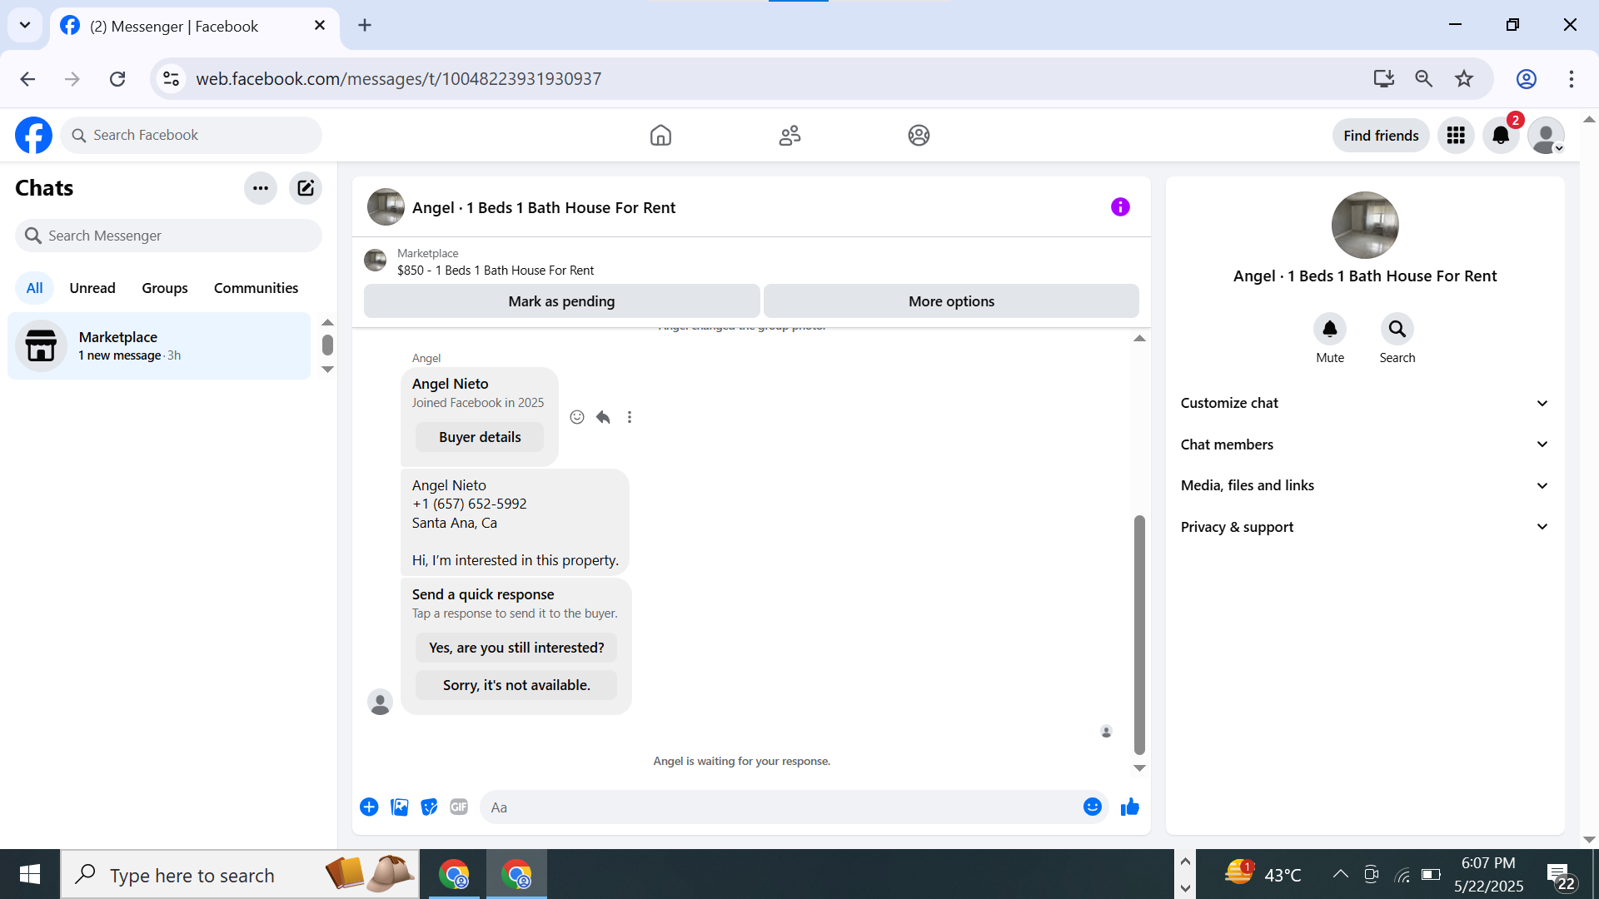Expand Customize chat section
Screen dimensions: 1599x899
click(x=1365, y=403)
